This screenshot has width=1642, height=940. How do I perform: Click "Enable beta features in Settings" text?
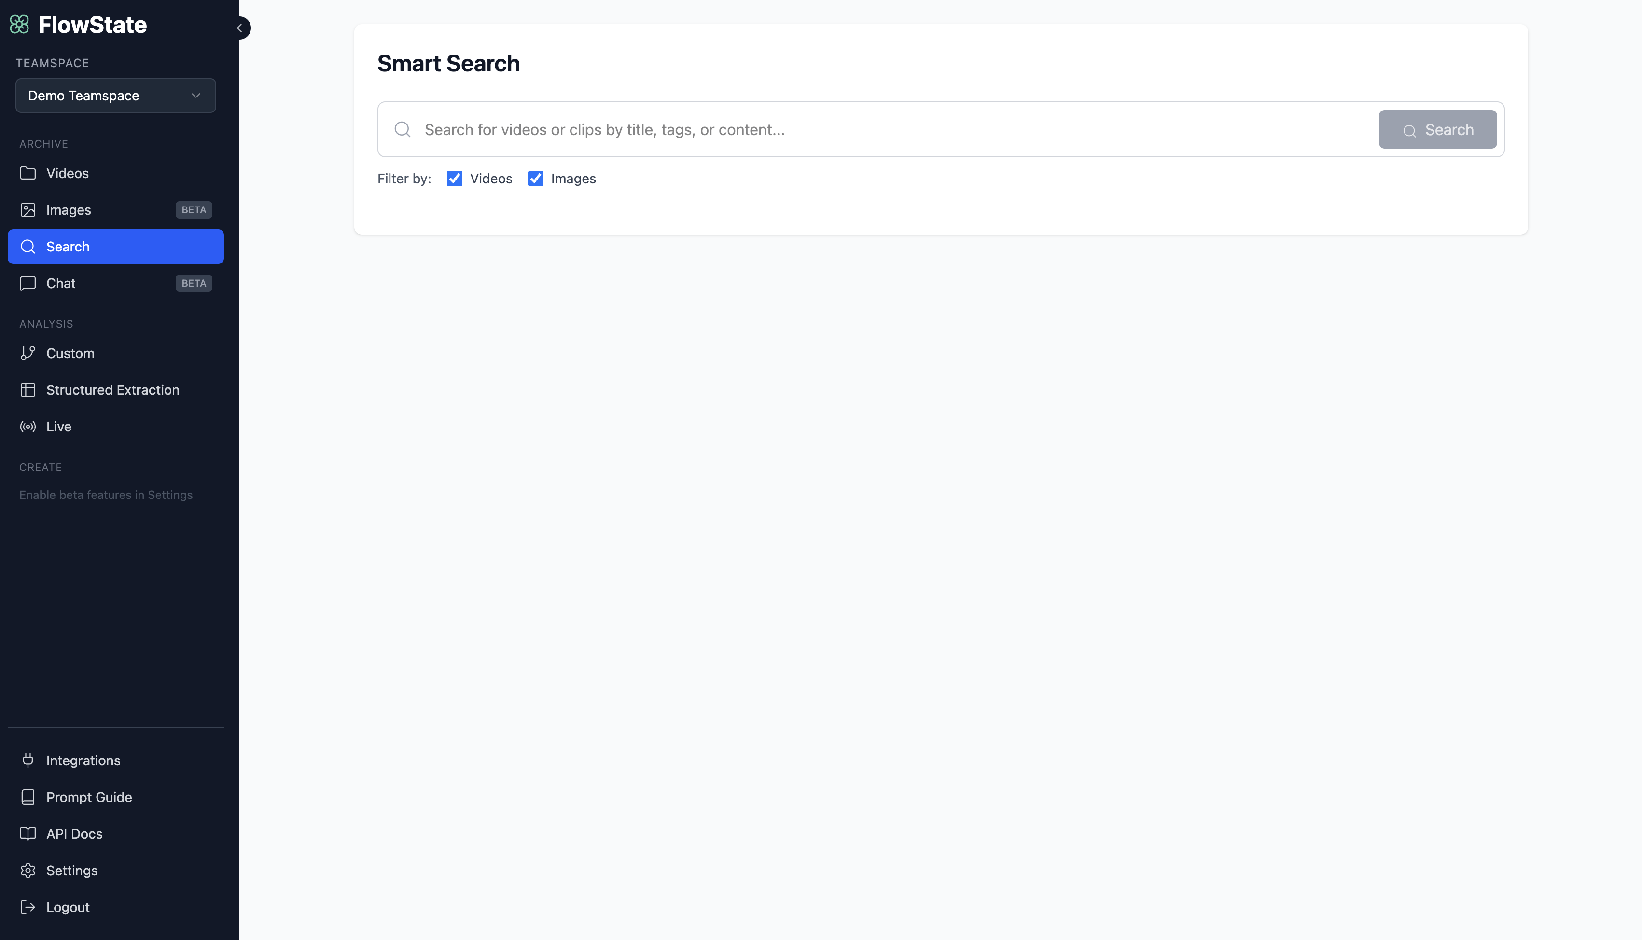(x=106, y=495)
